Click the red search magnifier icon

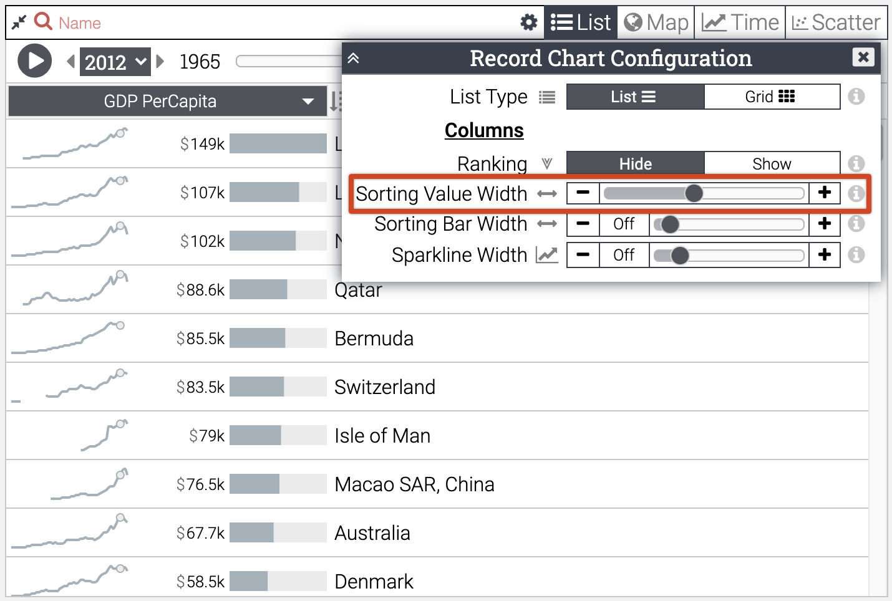point(43,22)
